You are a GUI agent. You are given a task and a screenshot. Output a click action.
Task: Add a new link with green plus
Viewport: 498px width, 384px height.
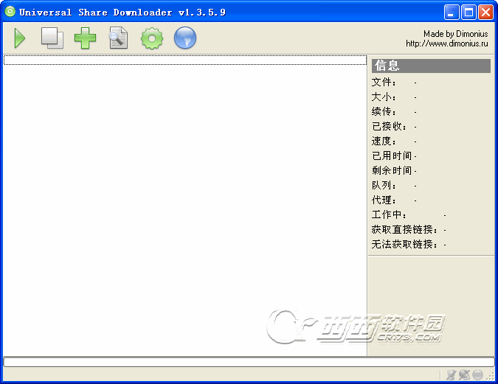coord(85,38)
